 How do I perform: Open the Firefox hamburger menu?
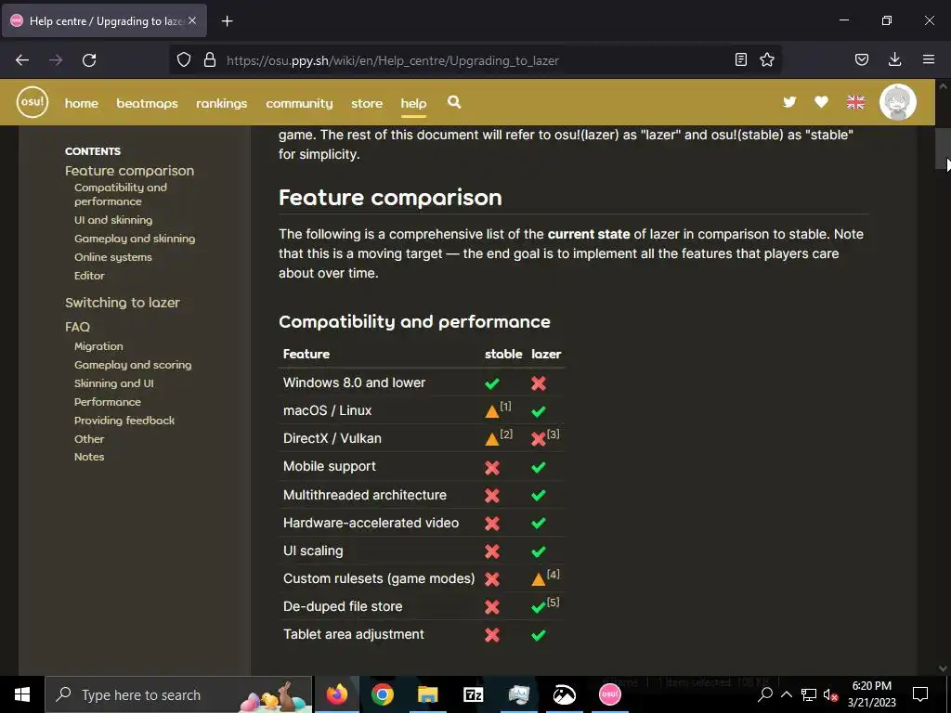(x=929, y=59)
